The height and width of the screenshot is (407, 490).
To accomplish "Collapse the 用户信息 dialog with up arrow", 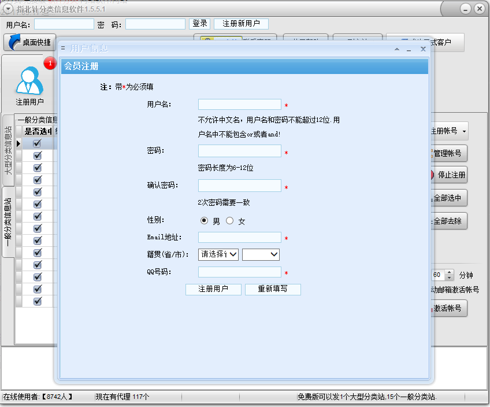I will tap(397, 49).
